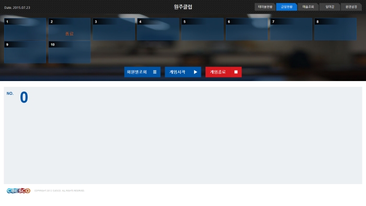Select the 일마감 tab
The height and width of the screenshot is (206, 366).
pyautogui.click(x=330, y=7)
